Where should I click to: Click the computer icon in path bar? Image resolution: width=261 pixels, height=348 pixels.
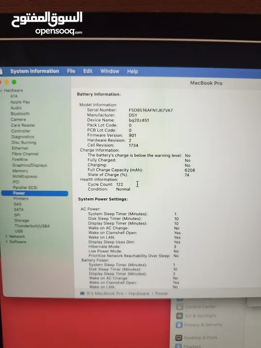point(82,293)
